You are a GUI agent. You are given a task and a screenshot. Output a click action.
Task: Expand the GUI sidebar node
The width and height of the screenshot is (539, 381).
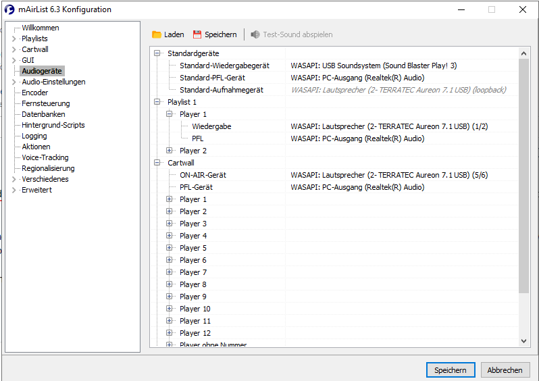[x=14, y=60]
